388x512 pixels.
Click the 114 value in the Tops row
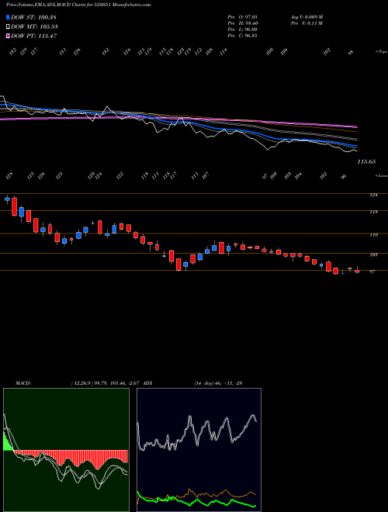click(x=223, y=52)
